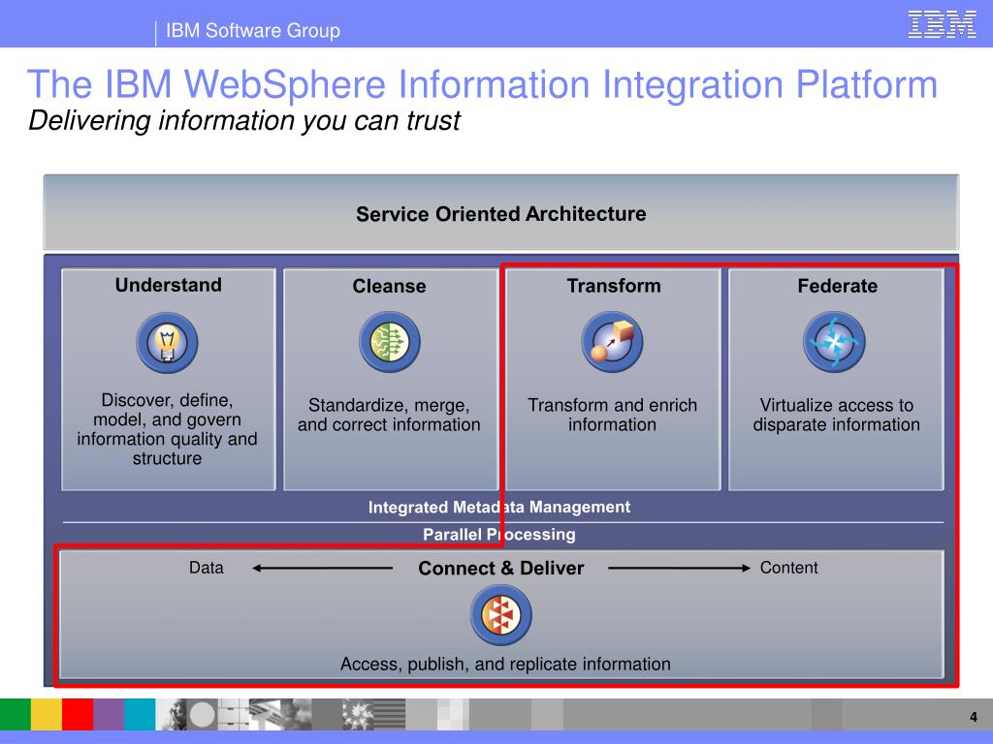
Task: Click 'Standardize, merge, and correct information' text
Action: tap(389, 415)
